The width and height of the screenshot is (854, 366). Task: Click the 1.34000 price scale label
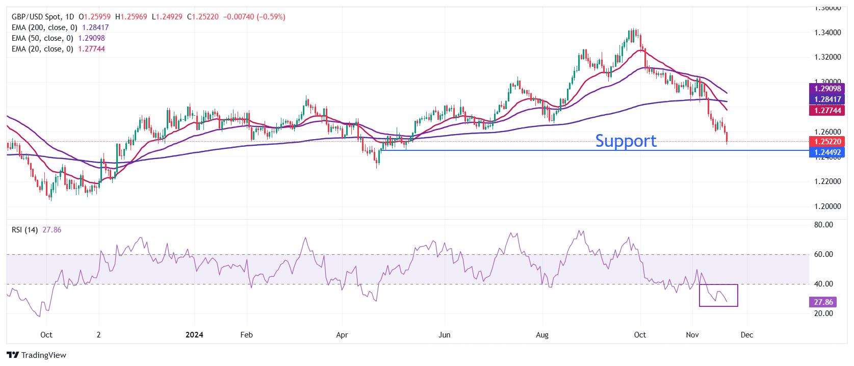click(x=827, y=33)
